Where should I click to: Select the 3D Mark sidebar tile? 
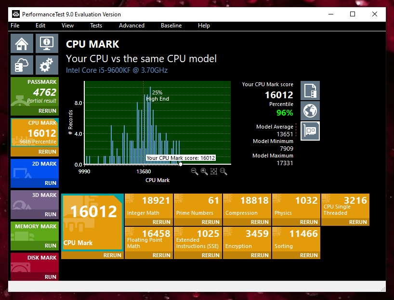(x=35, y=200)
